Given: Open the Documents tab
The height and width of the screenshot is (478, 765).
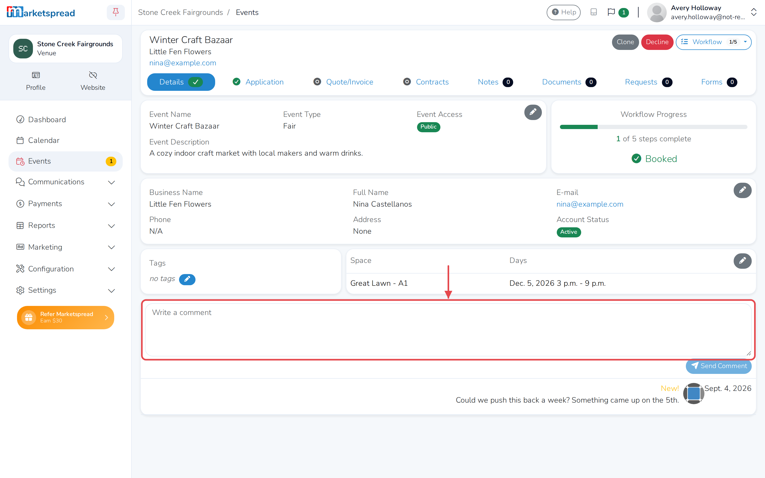Looking at the screenshot, I should click(569, 82).
